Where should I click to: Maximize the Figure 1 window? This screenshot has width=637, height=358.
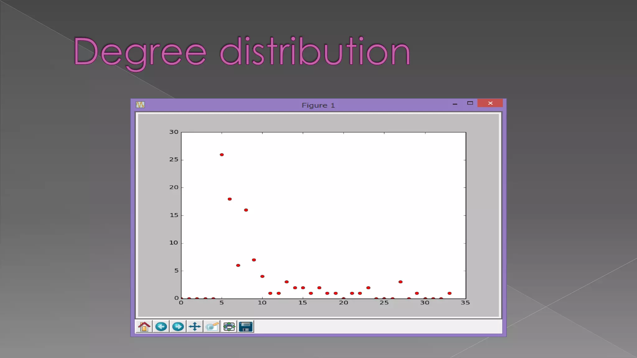point(470,103)
